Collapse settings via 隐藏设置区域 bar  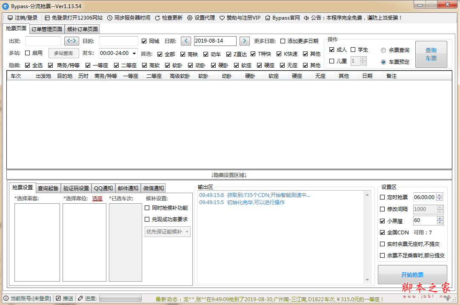coord(229,175)
